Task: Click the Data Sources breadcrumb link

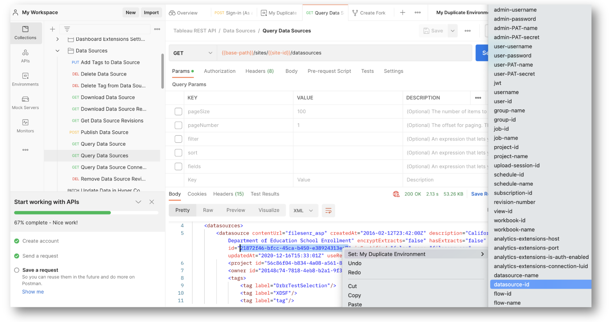Action: [x=239, y=31]
